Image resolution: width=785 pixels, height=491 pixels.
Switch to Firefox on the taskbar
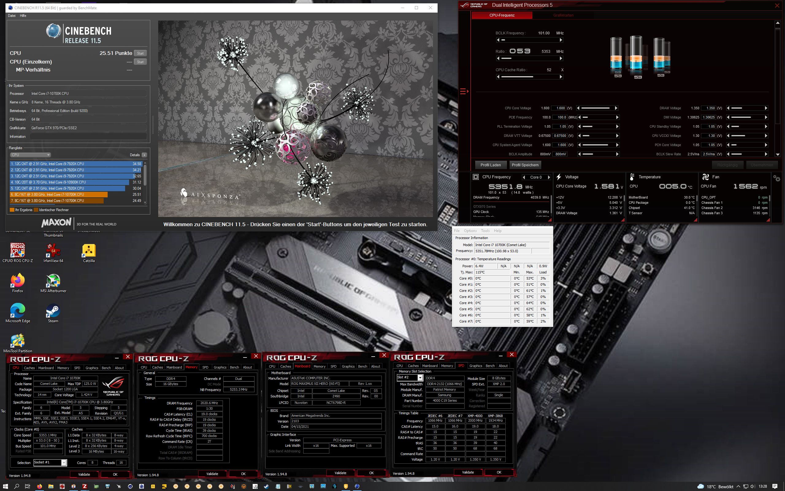(39, 486)
